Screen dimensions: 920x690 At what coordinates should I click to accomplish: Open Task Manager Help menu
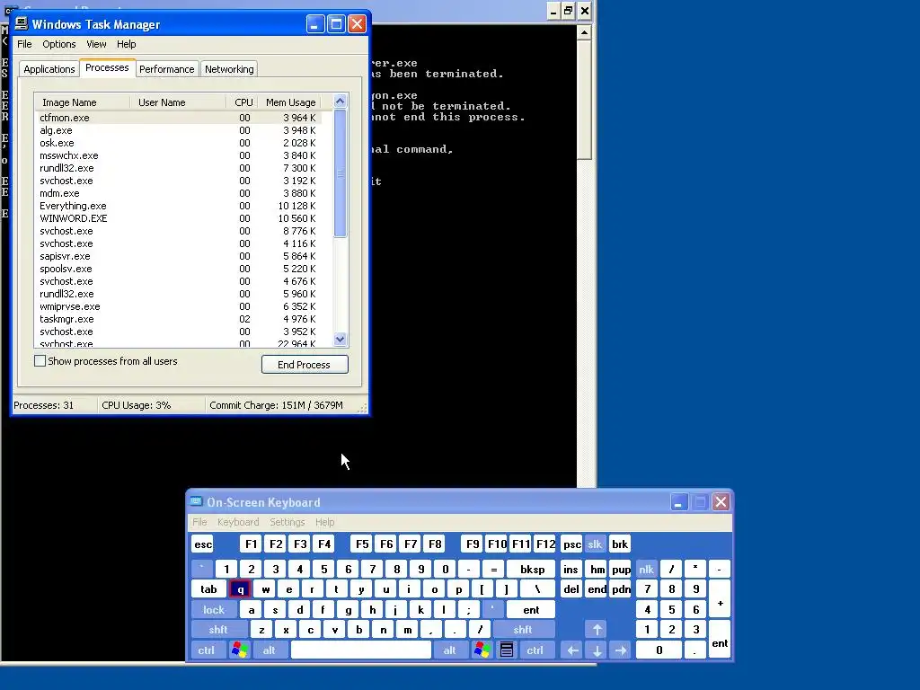pos(126,44)
